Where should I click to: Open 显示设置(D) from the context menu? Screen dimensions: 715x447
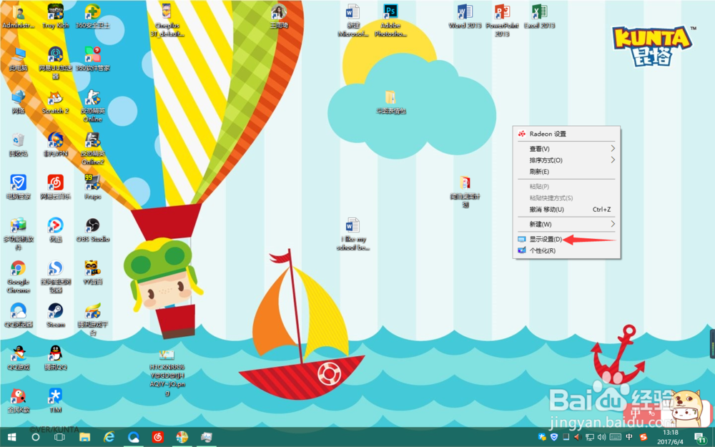point(566,239)
